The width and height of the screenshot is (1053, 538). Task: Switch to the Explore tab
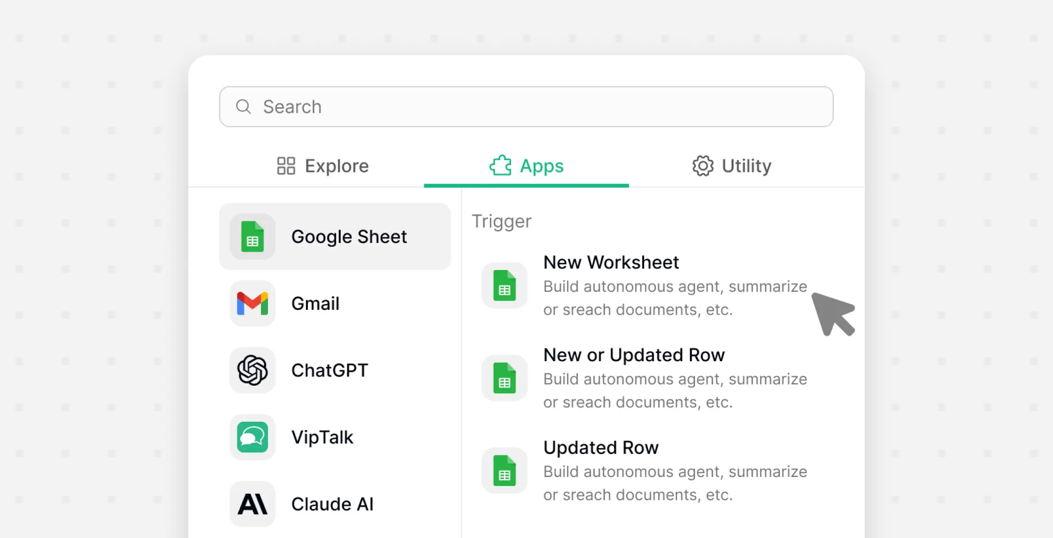click(x=323, y=166)
